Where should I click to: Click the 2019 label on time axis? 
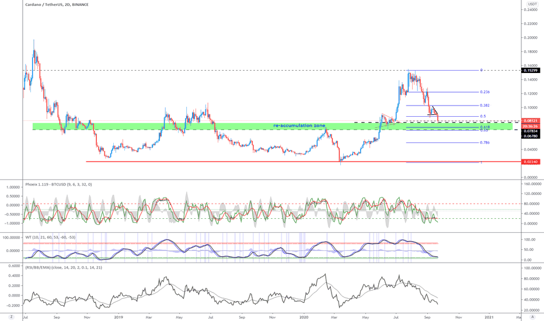pyautogui.click(x=118, y=317)
